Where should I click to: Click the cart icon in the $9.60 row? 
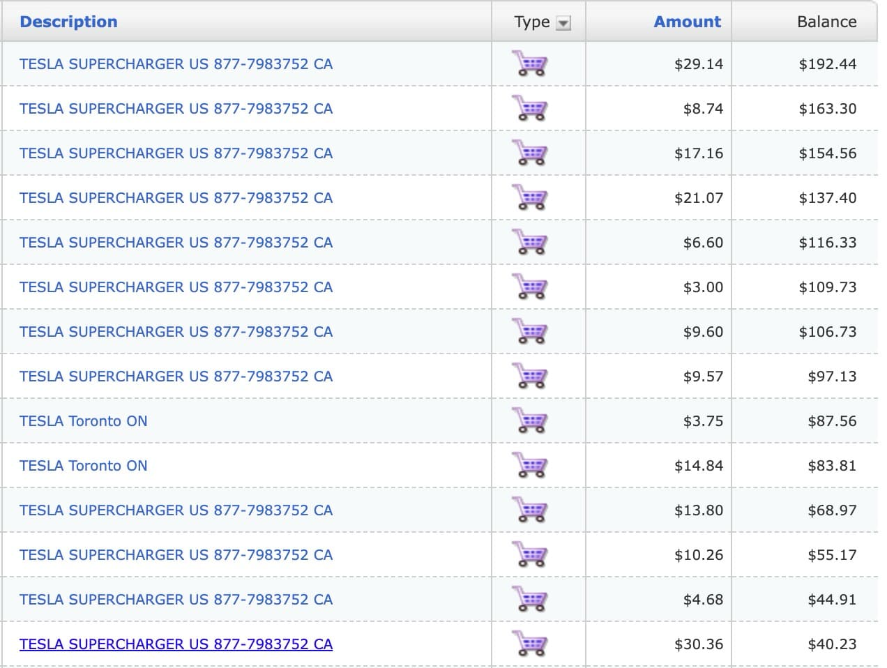tap(529, 332)
